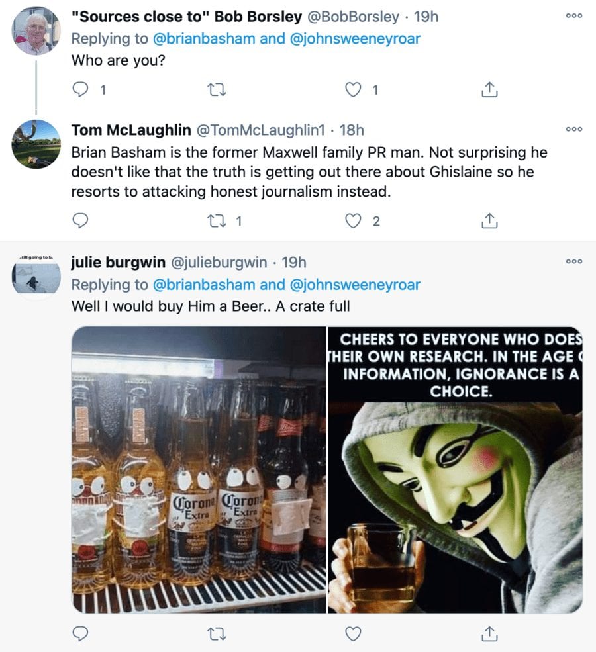Reply to julie burgwin's tweet
Image resolution: width=596 pixels, height=652 pixels.
point(80,634)
